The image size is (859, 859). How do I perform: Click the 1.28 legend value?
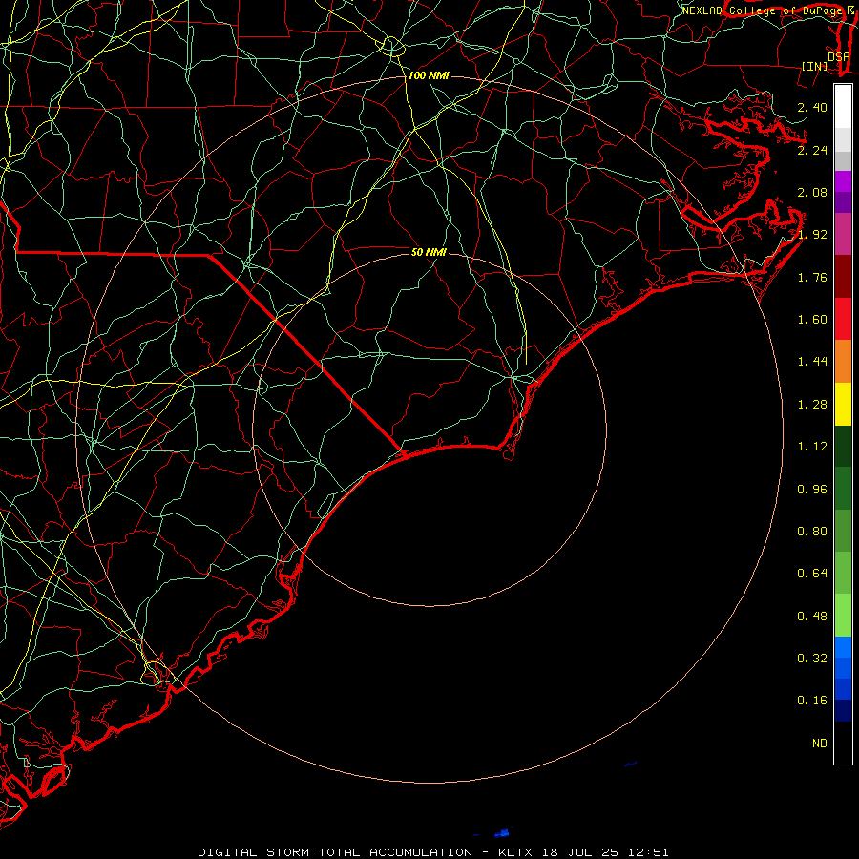click(x=812, y=405)
